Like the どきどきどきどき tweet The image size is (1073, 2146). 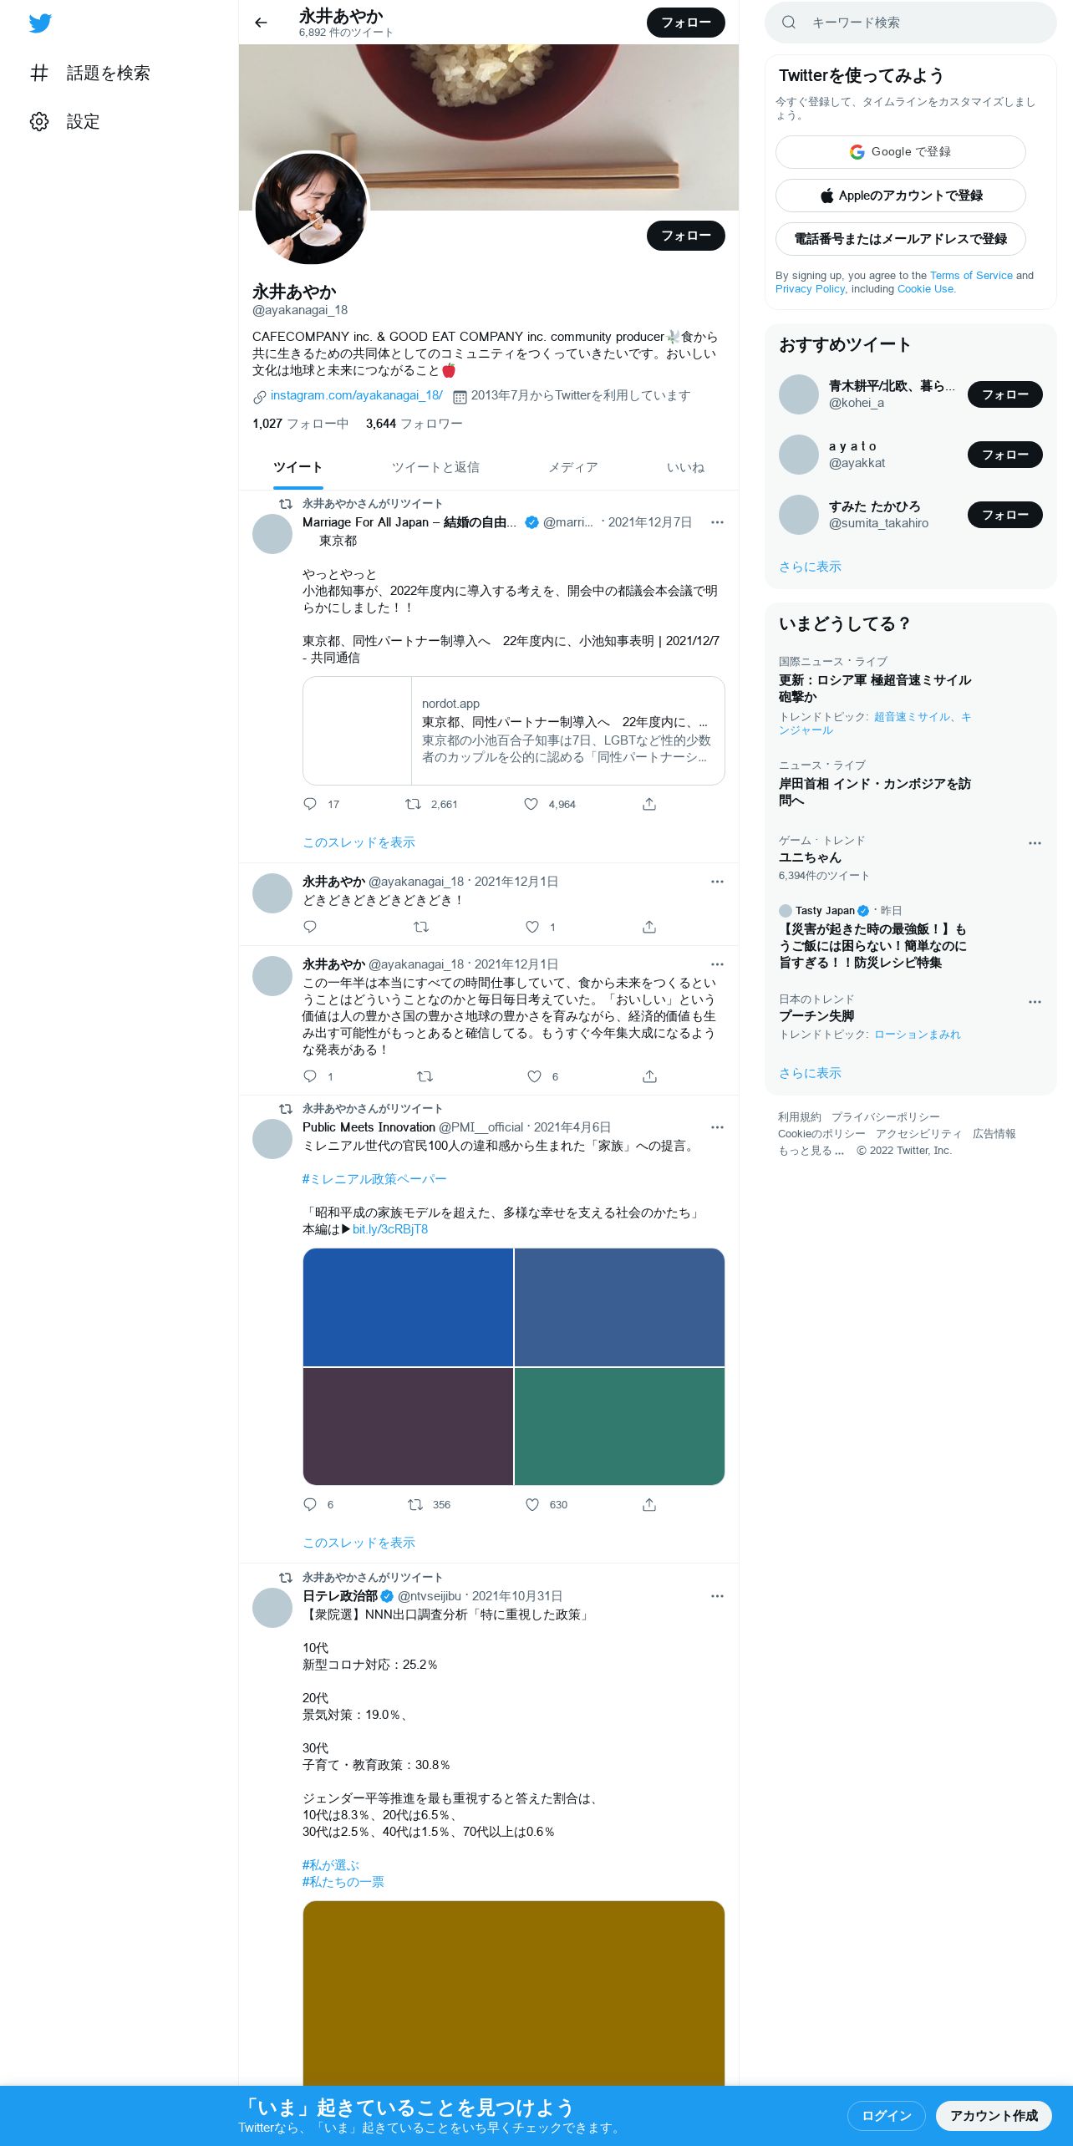(x=532, y=927)
